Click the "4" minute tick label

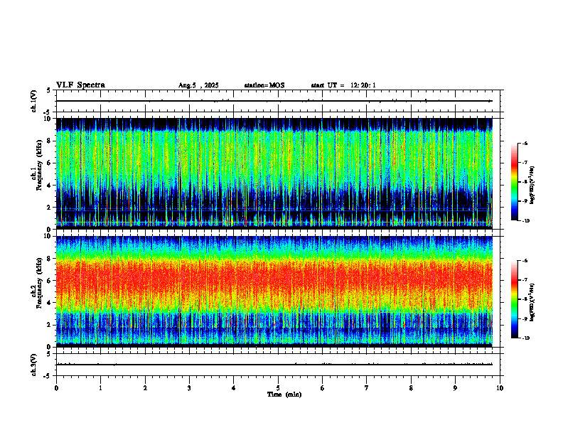pos(234,388)
